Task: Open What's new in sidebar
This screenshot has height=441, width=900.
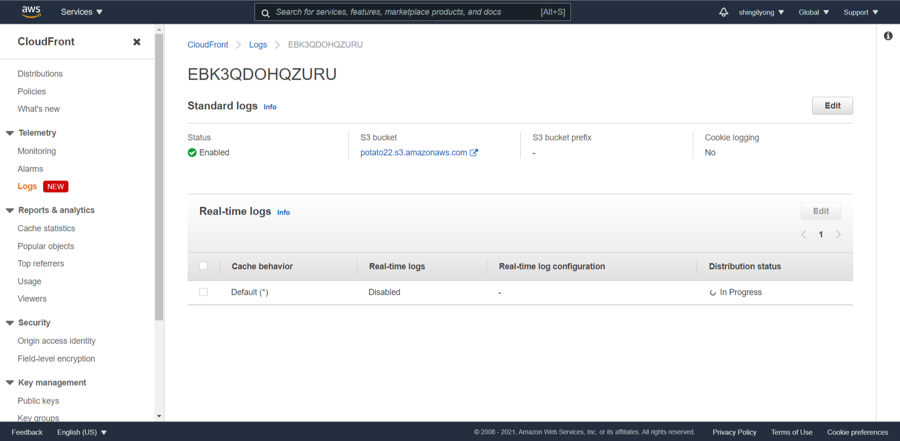Action: click(39, 109)
